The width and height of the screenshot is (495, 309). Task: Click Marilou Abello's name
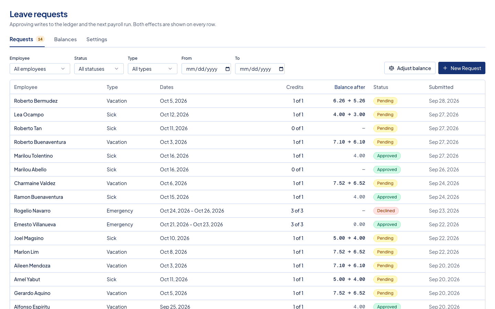[30, 170]
